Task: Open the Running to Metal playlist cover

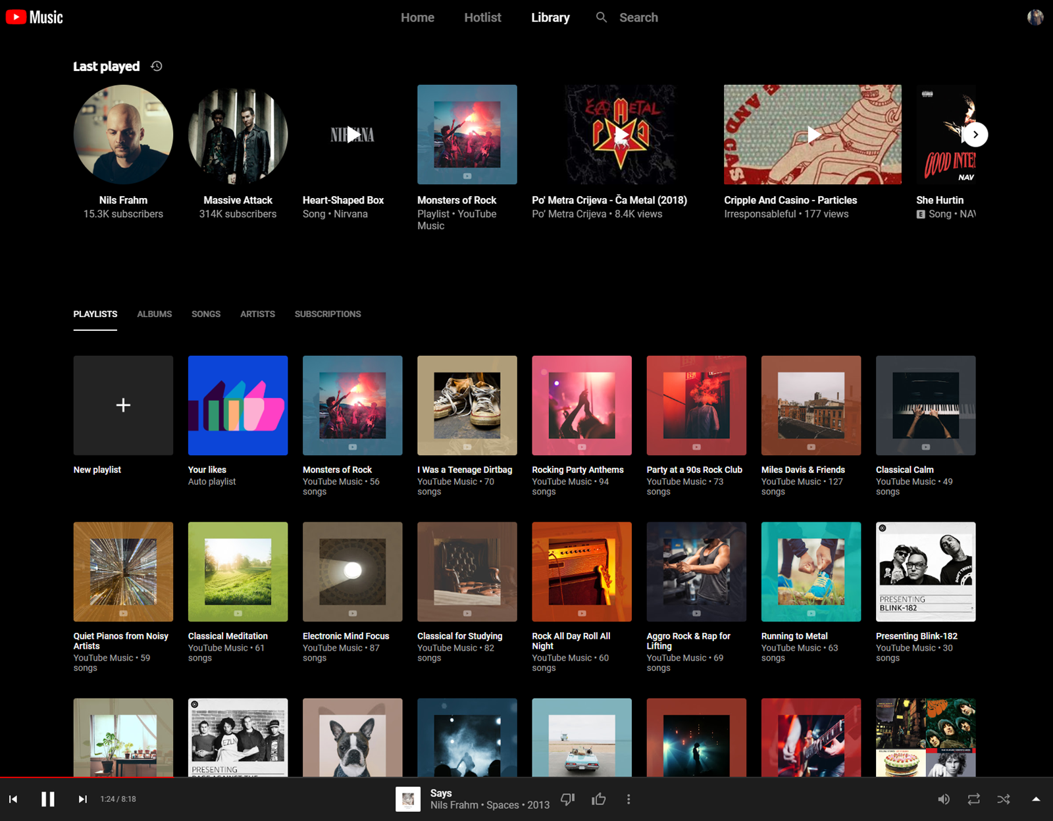Action: point(811,572)
